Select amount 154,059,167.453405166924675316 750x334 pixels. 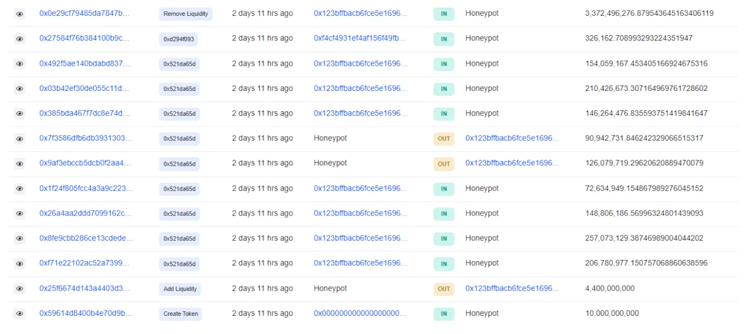click(646, 63)
